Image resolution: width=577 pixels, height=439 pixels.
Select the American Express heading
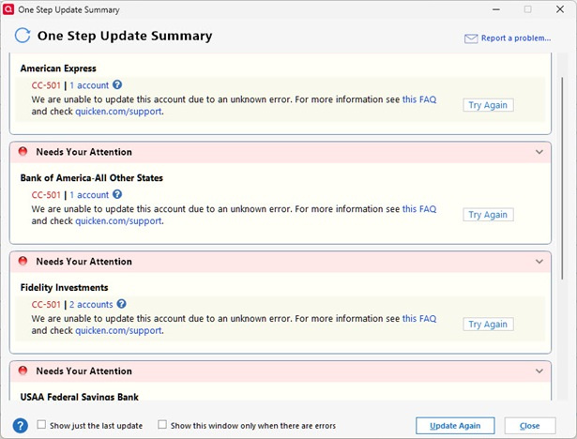pos(58,68)
